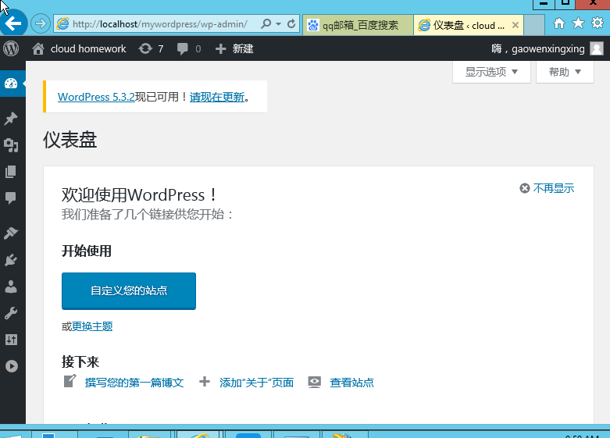
Task: Switch to the qq邮箱_百度搜索 tab
Action: click(x=358, y=25)
